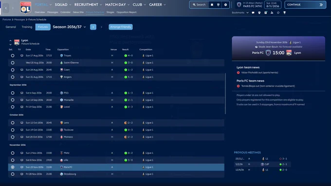Select the Troyes fixture radio button

[13, 56]
